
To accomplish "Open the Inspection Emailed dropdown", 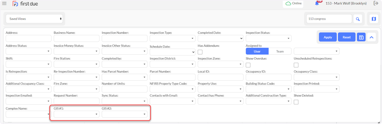I will 29,101.
